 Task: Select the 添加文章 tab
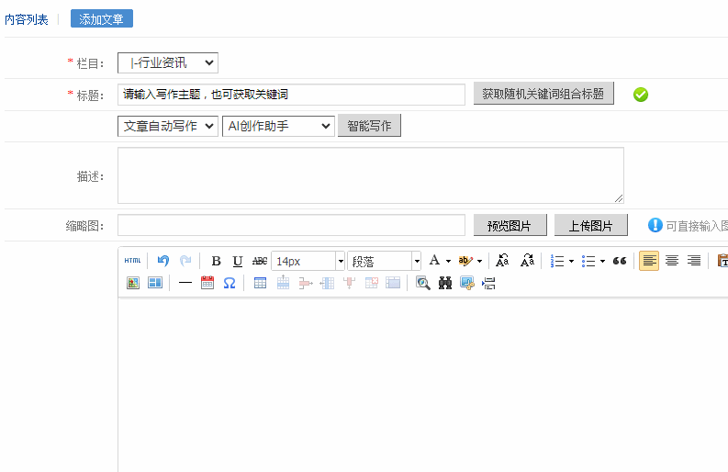[x=102, y=19]
